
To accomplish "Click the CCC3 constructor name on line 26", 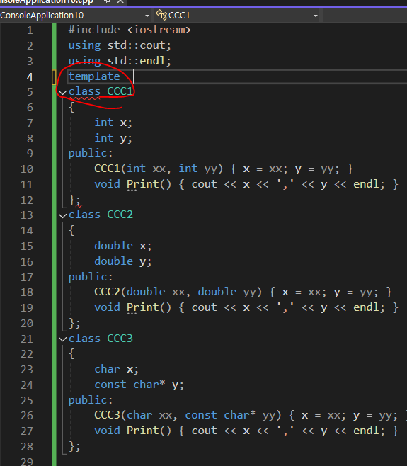I will [x=107, y=415].
